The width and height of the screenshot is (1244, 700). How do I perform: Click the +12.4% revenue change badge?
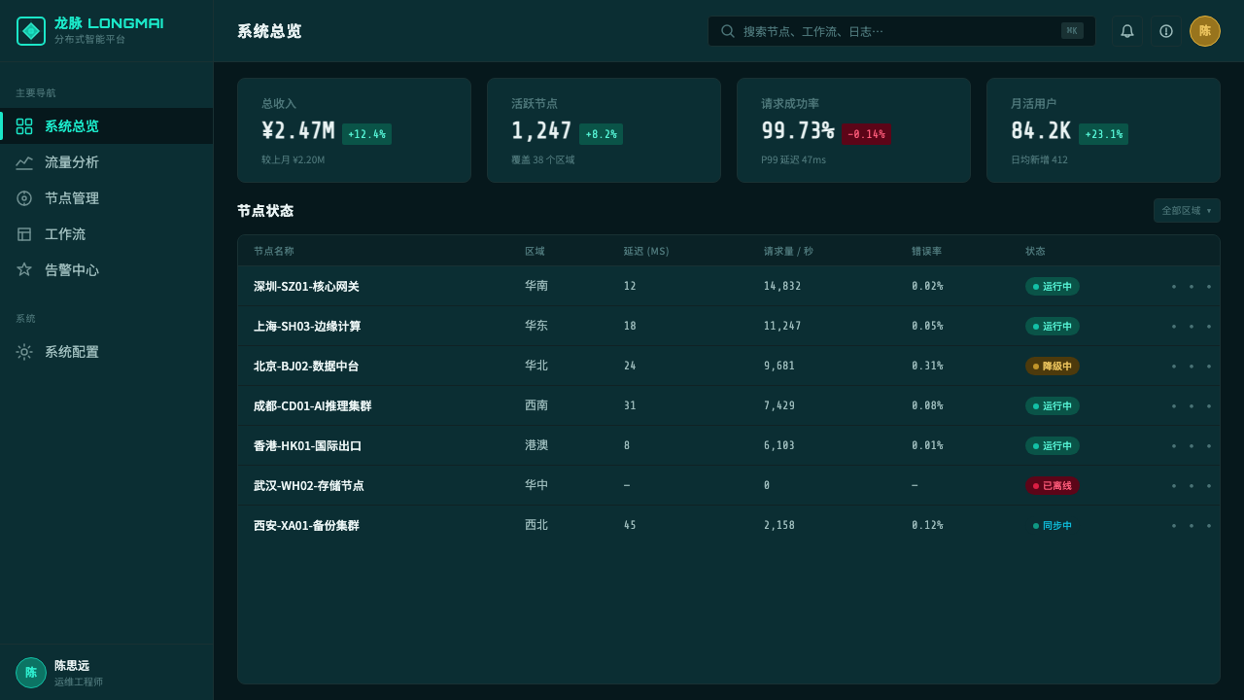[x=366, y=134]
